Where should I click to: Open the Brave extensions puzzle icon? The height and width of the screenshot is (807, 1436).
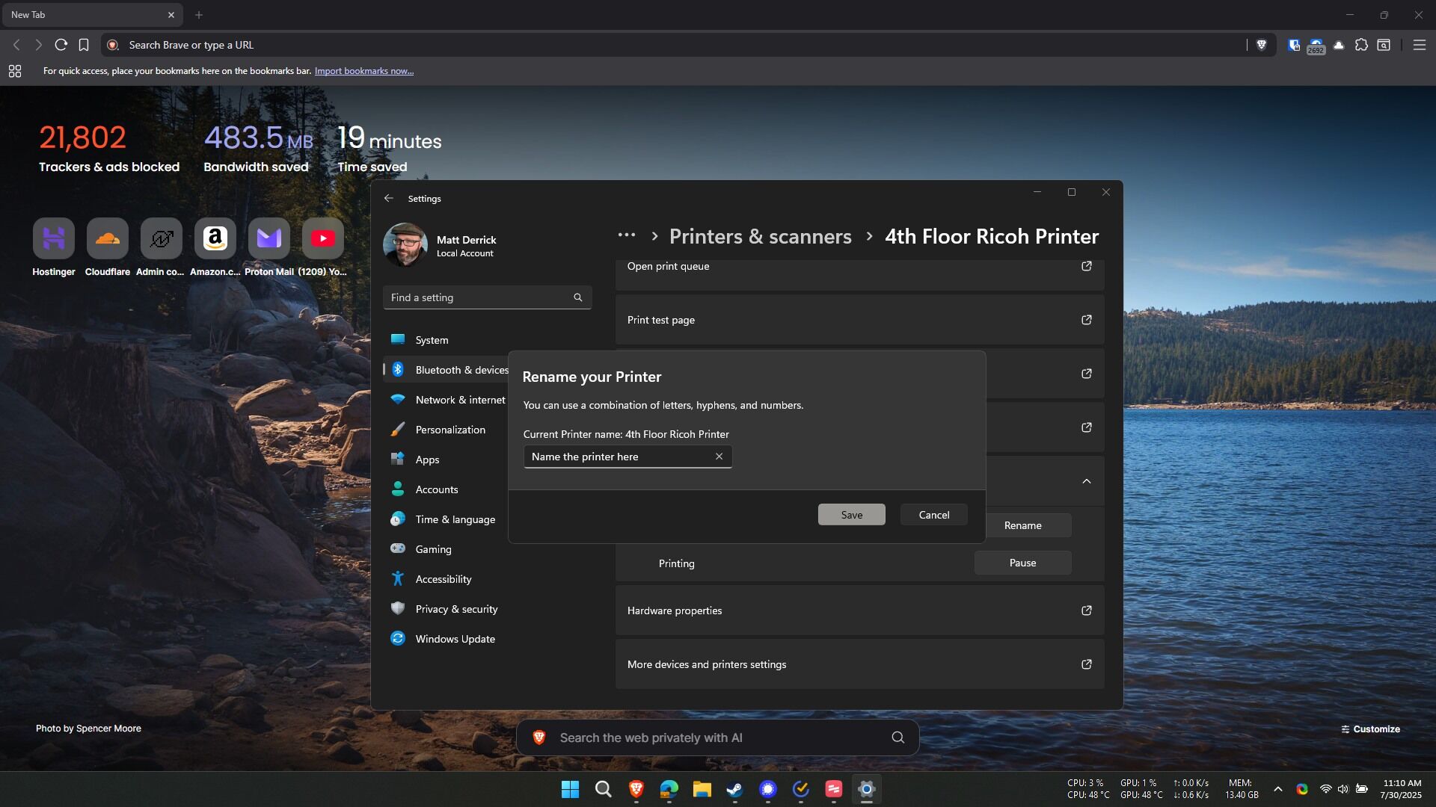tap(1361, 45)
